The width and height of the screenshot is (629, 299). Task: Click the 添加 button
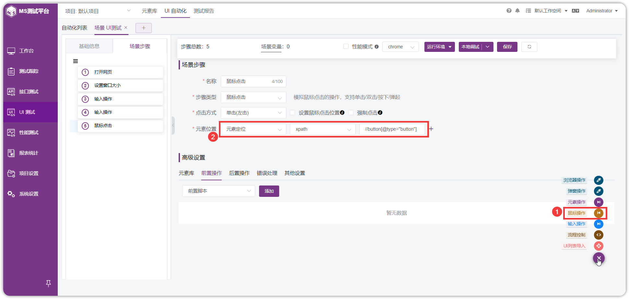coord(269,191)
